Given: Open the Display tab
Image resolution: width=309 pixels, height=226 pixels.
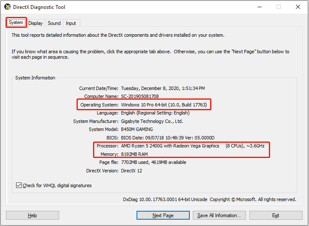Looking at the screenshot, I should pyautogui.click(x=36, y=23).
